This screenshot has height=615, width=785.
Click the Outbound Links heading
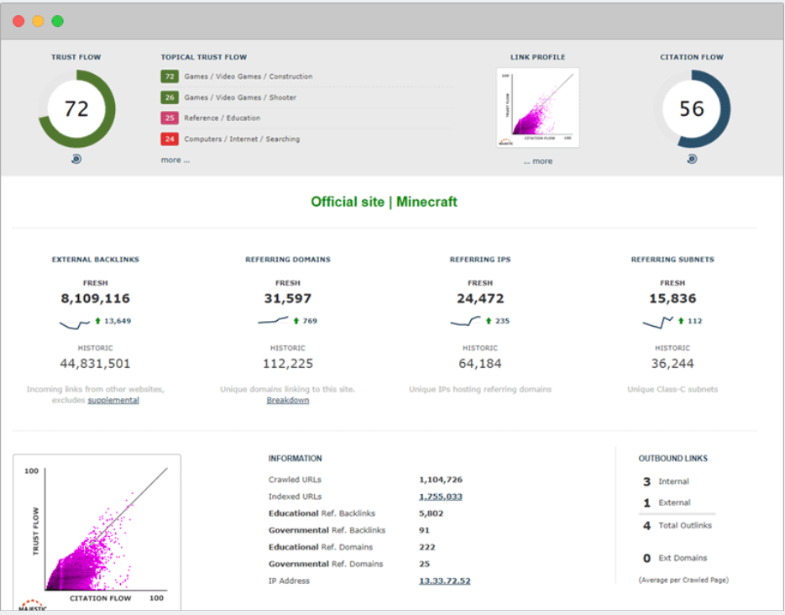[672, 459]
